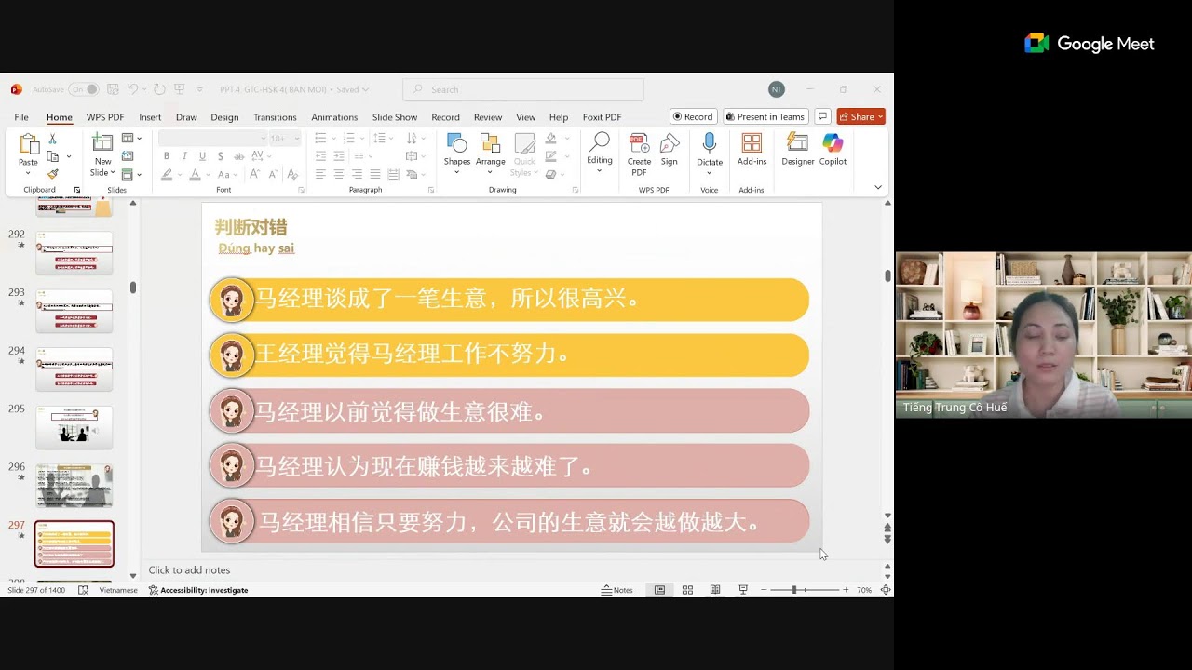This screenshot has height=670, width=1192.
Task: Click the Vietnamese language indicator
Action: (x=118, y=590)
